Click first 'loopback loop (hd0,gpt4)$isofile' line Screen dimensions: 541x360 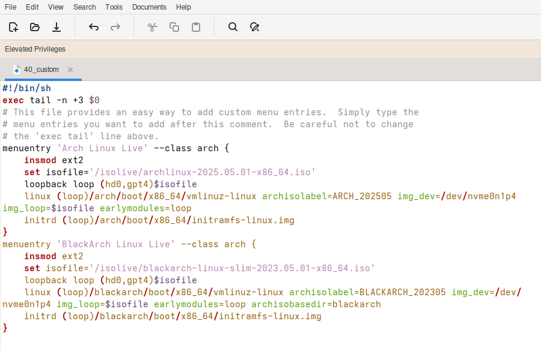111,184
